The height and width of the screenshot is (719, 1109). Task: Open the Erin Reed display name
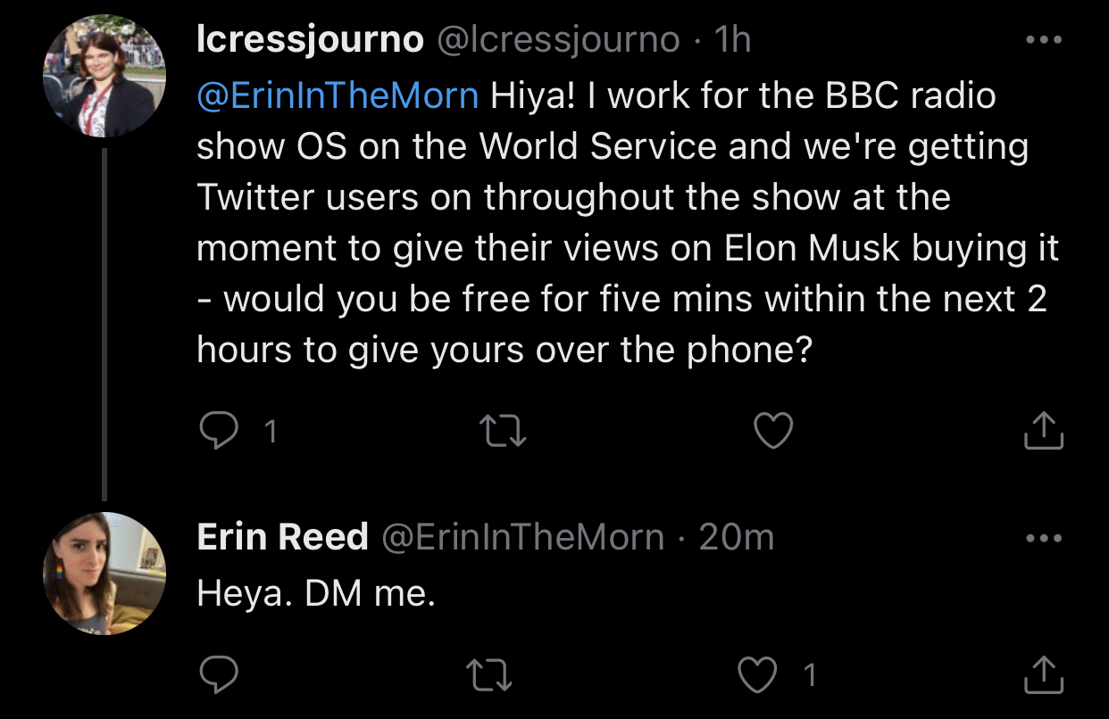[282, 537]
